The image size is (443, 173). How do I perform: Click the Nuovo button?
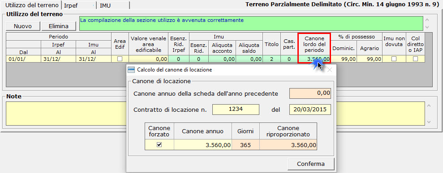pyautogui.click(x=23, y=26)
